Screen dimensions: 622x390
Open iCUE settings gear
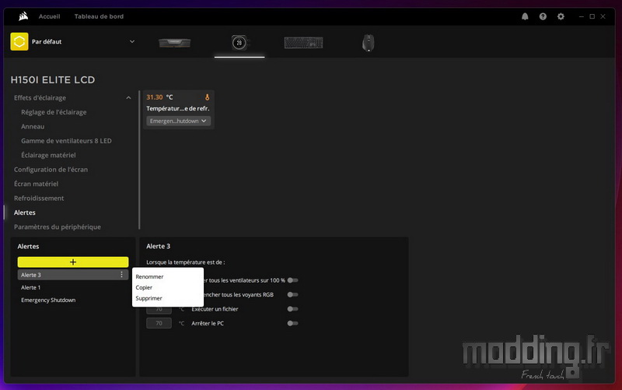coord(561,16)
